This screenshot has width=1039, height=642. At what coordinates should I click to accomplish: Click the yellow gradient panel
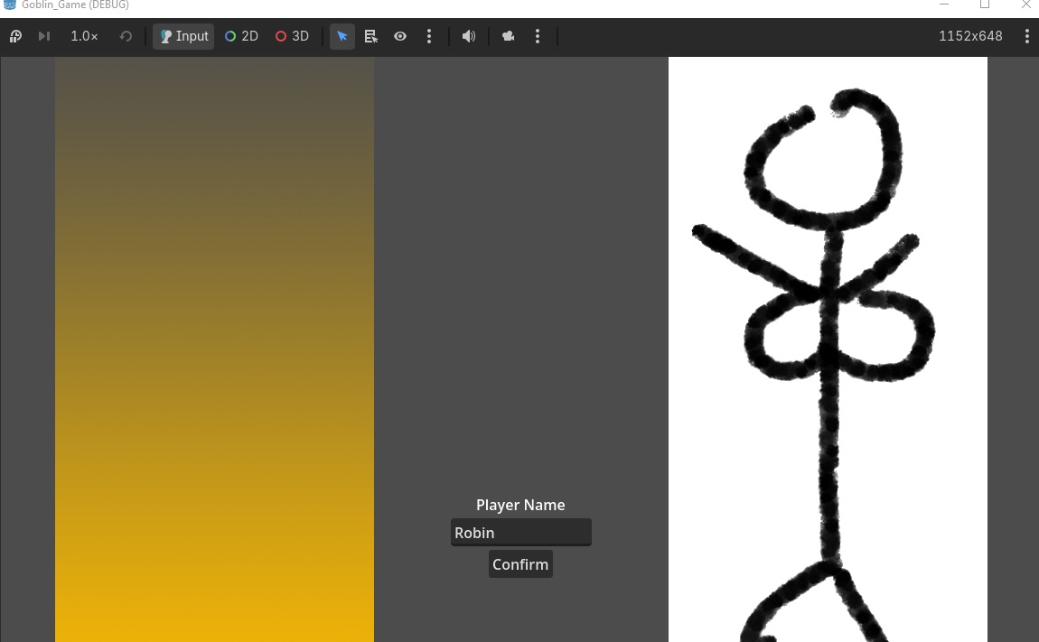point(215,349)
